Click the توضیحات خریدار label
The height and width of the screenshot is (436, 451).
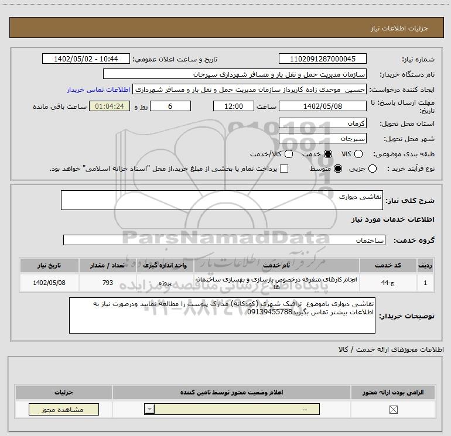coord(406,316)
